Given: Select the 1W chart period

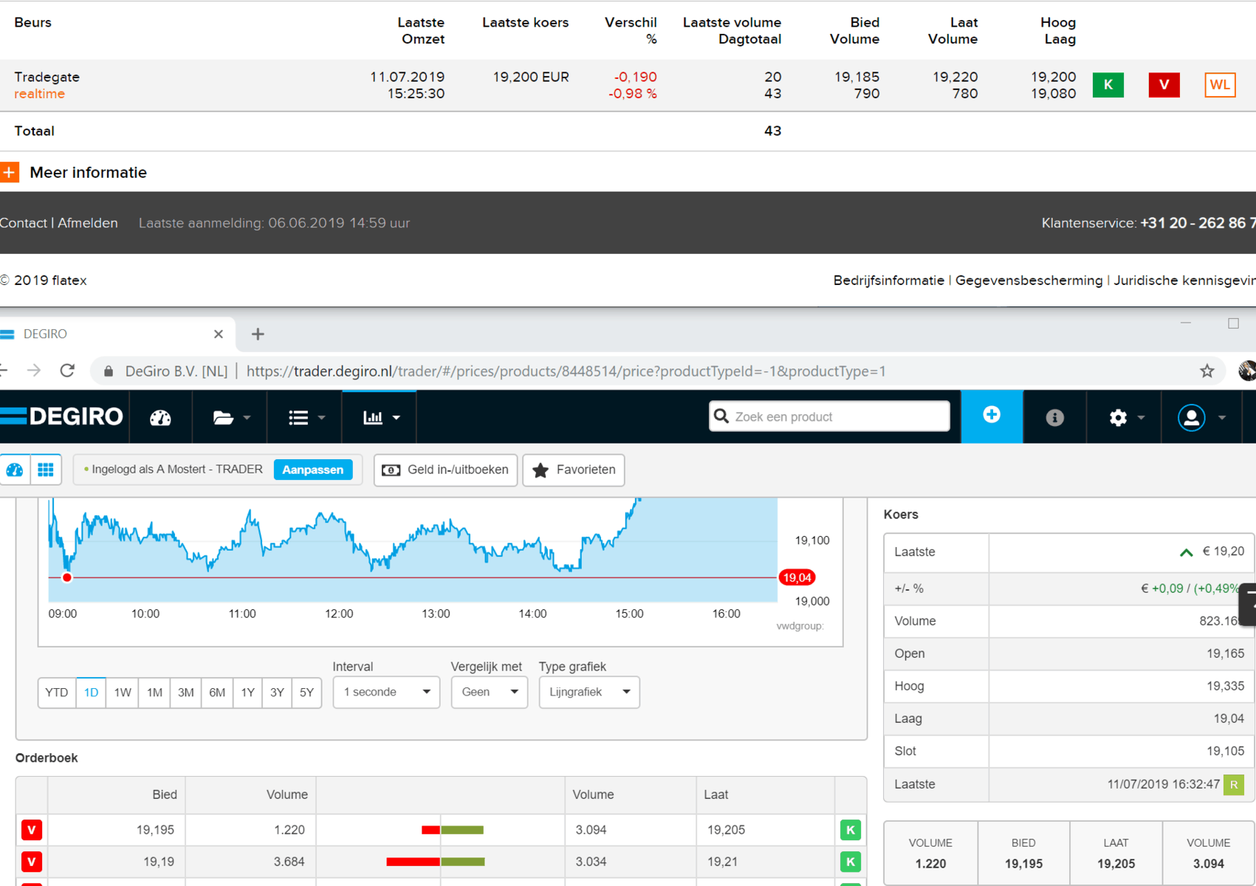Looking at the screenshot, I should [123, 693].
